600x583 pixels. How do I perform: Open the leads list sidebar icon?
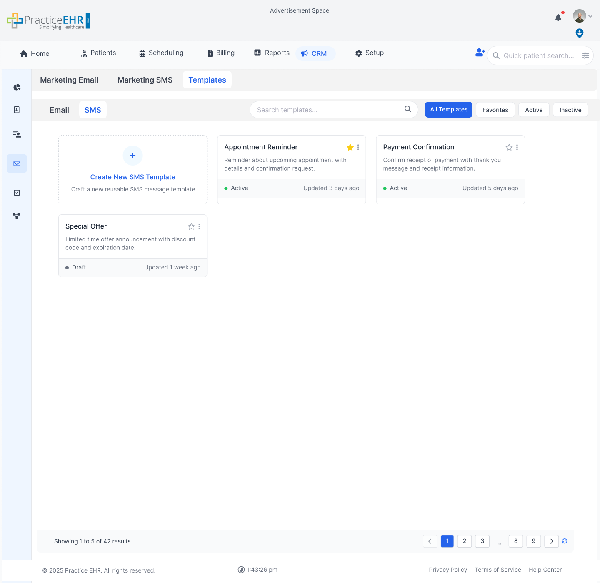click(x=17, y=134)
